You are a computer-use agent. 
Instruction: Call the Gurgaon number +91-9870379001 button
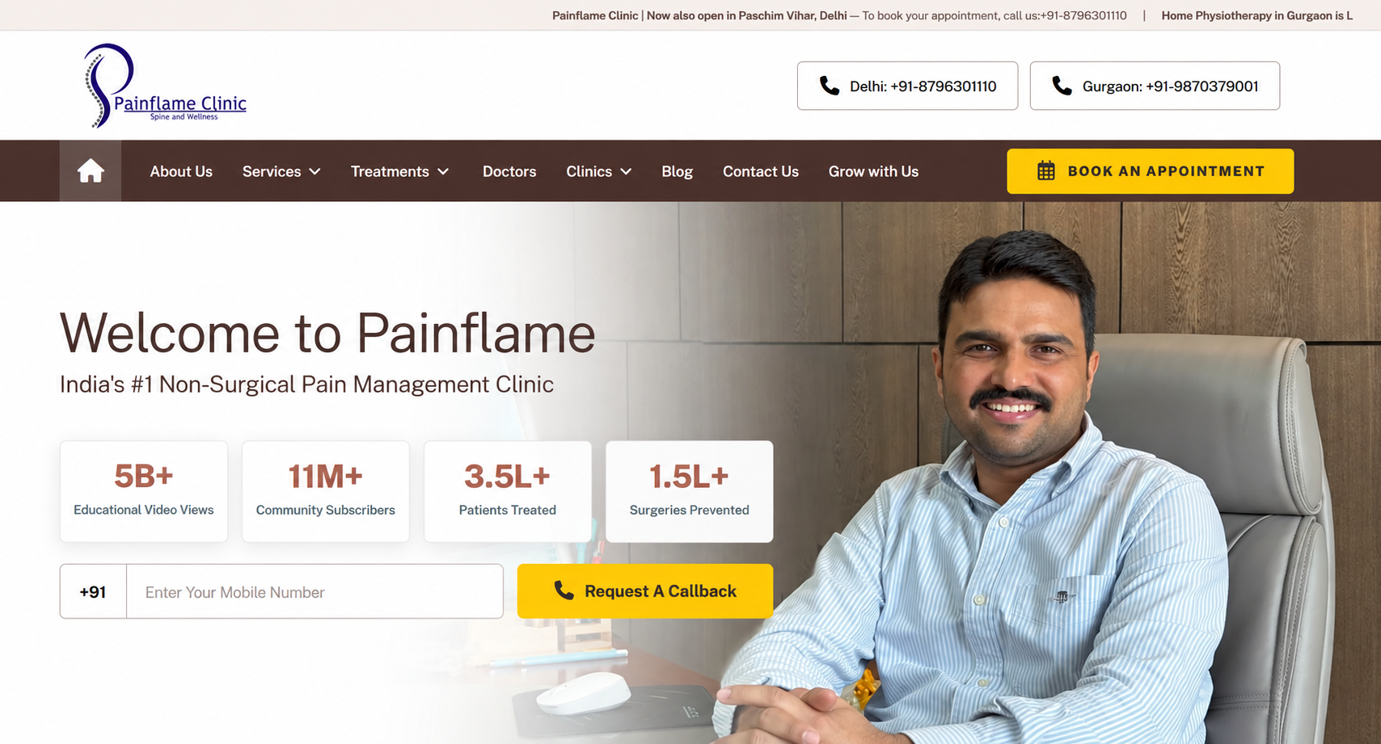[x=1155, y=86]
